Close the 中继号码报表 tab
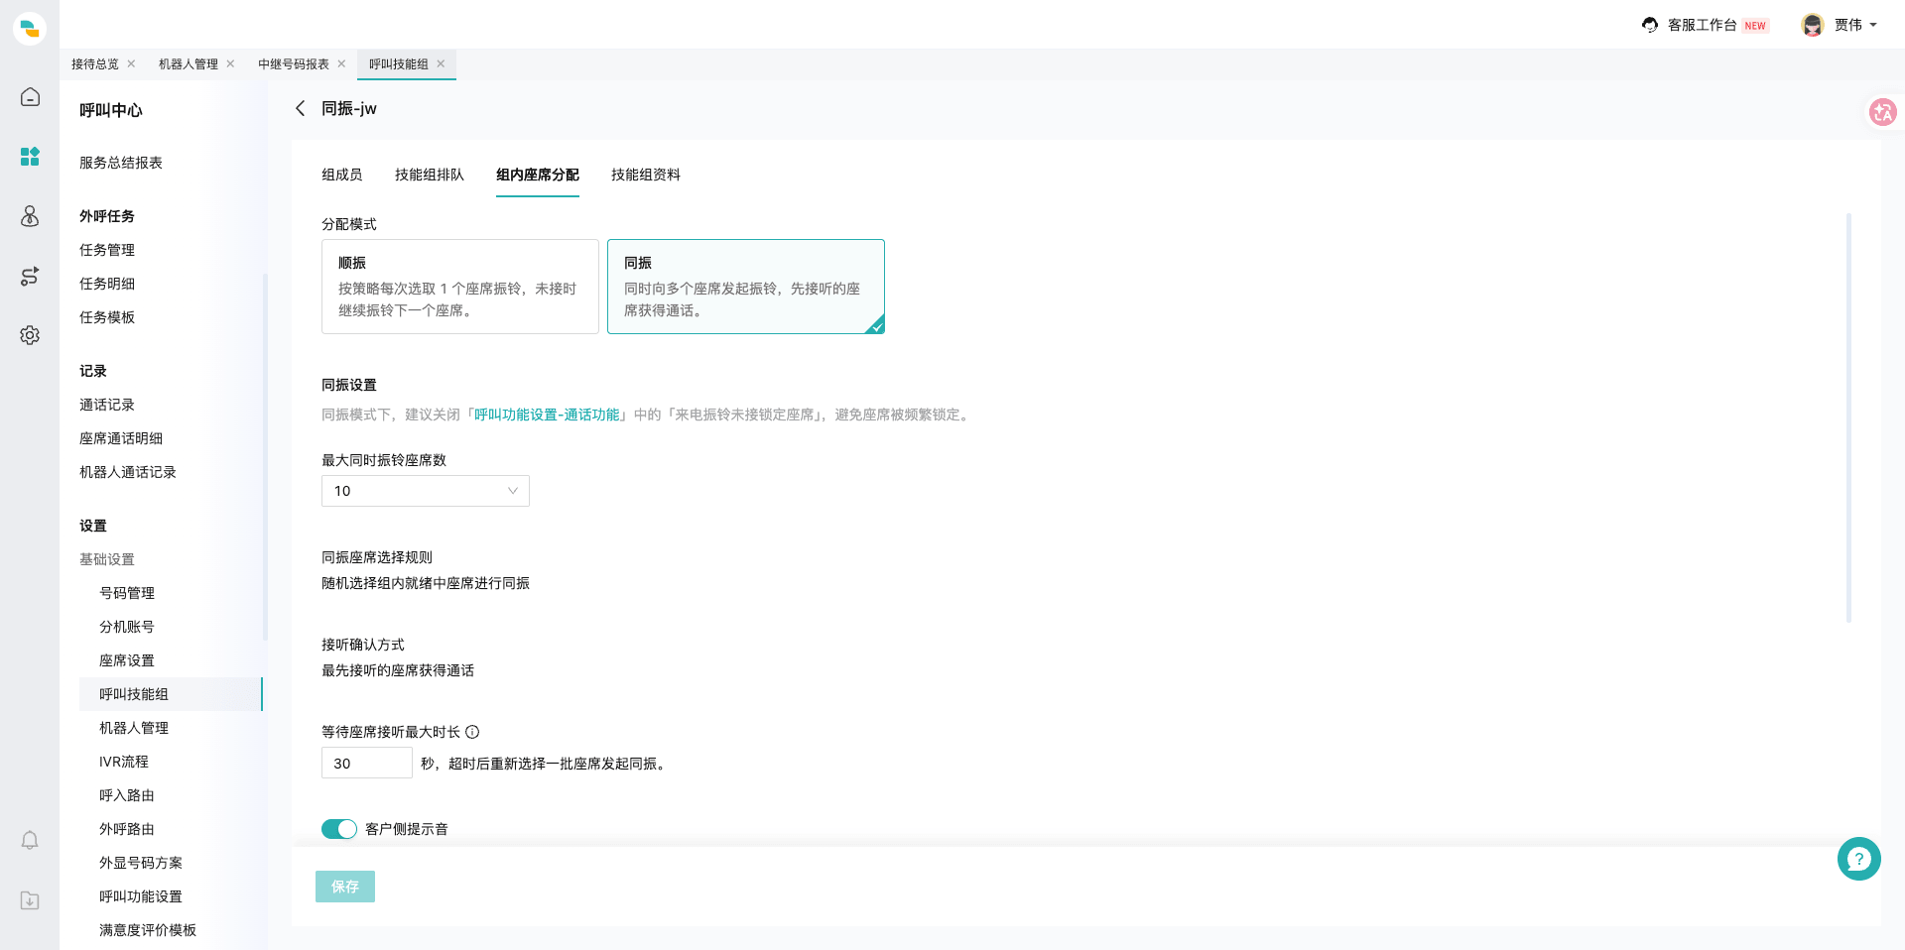Image resolution: width=1905 pixels, height=950 pixels. [341, 63]
